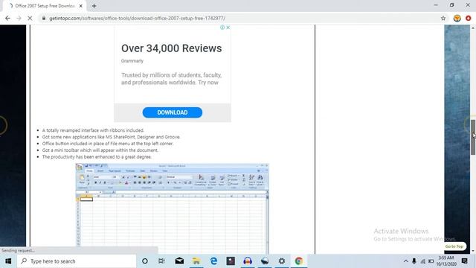
Task: Open Settings gear on taskbar
Action: click(x=282, y=261)
